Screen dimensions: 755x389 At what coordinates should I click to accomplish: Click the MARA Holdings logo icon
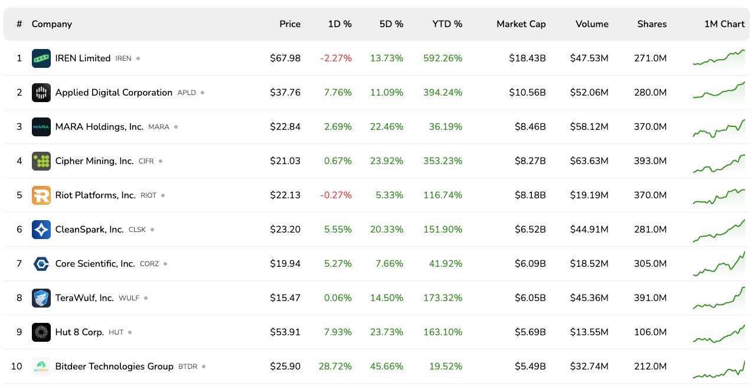pyautogui.click(x=41, y=127)
